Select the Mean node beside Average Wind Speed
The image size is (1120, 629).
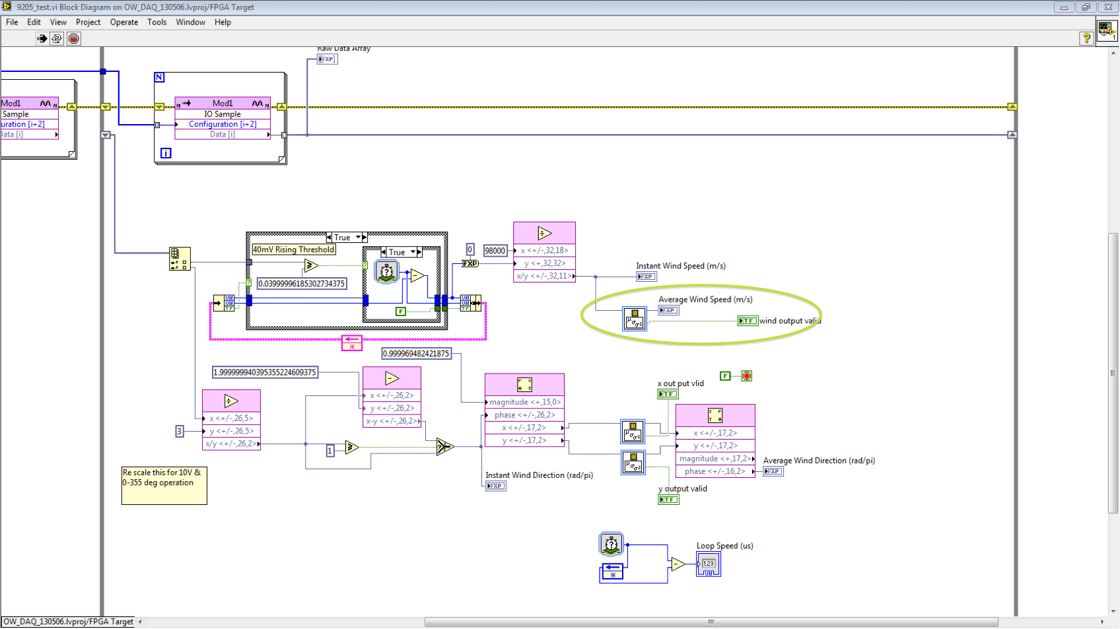pyautogui.click(x=635, y=319)
